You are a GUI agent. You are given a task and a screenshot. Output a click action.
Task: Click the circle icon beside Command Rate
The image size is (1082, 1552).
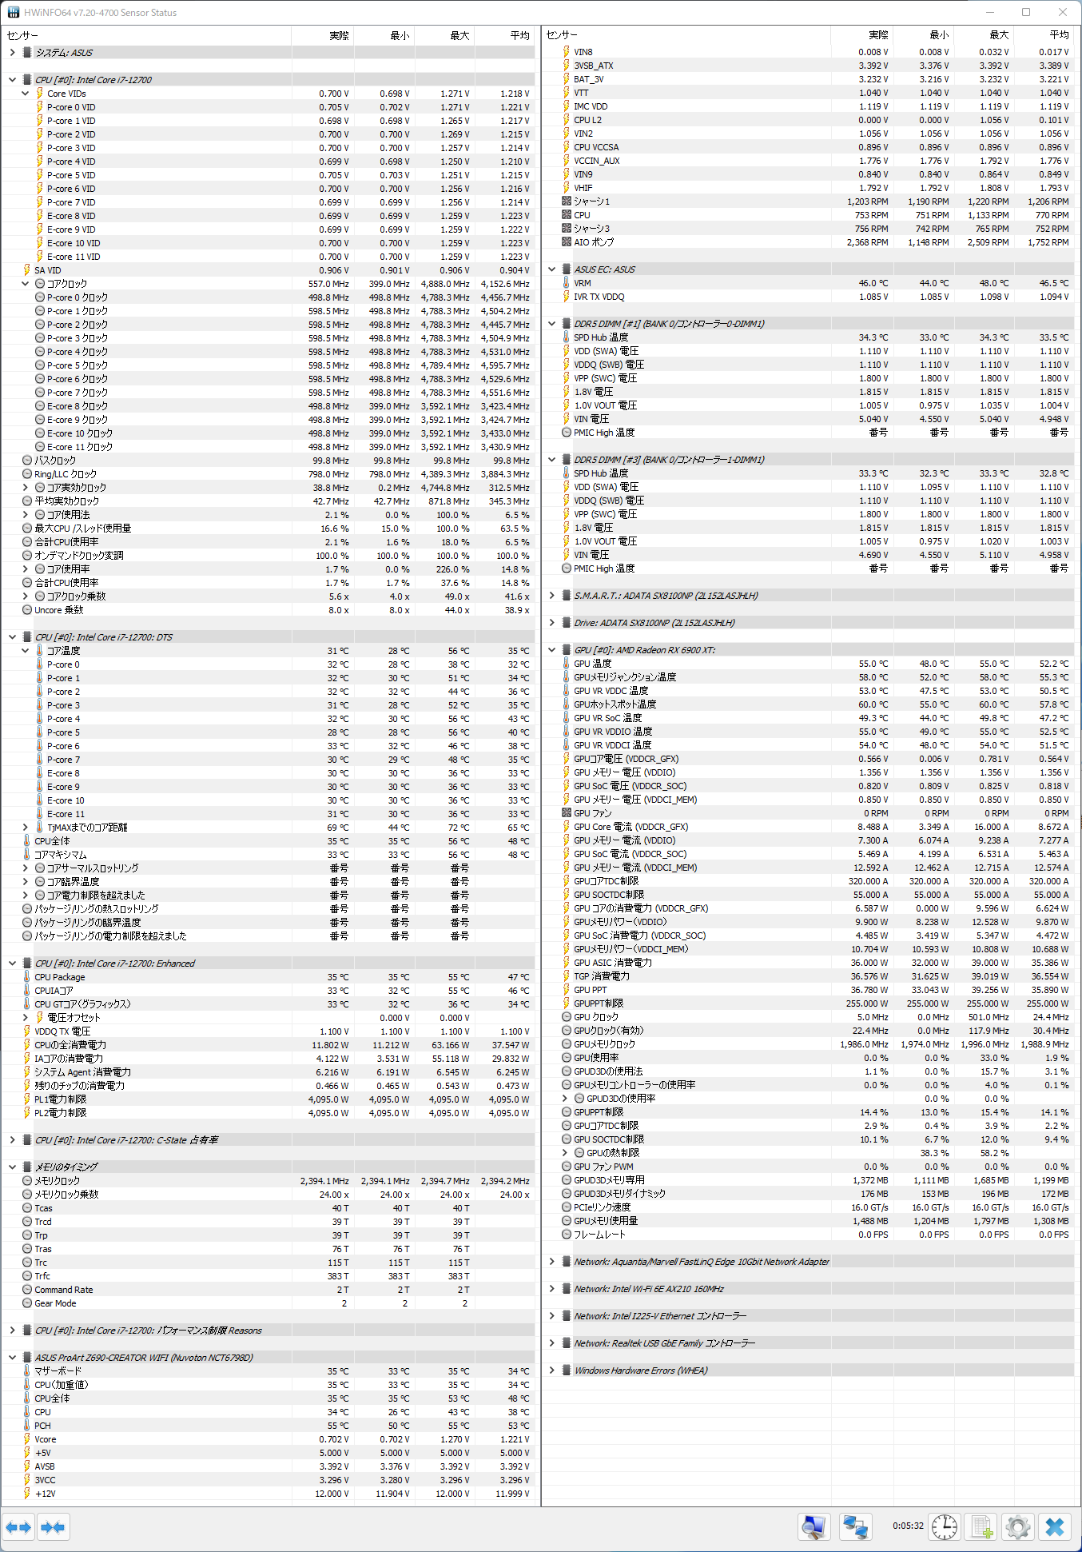[27, 1290]
